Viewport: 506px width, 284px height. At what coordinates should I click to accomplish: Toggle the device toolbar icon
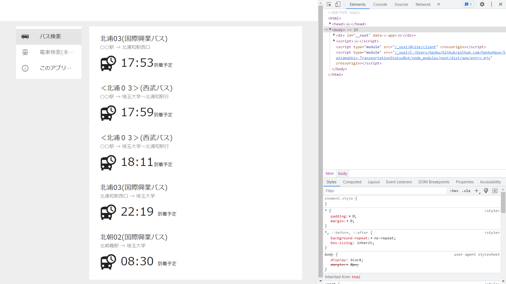[338, 4]
